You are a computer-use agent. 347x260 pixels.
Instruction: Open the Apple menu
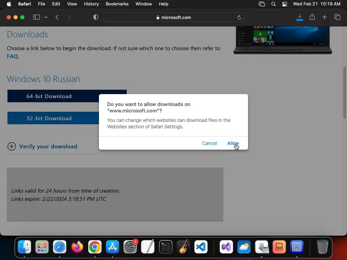(9, 4)
